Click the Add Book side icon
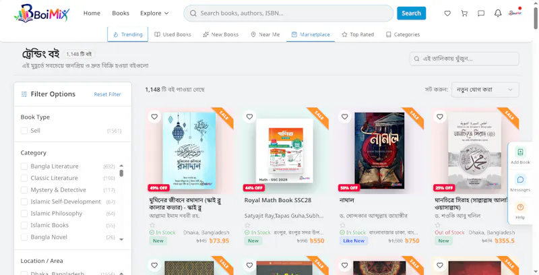Screen dimensions: 539x275 click(x=520, y=152)
